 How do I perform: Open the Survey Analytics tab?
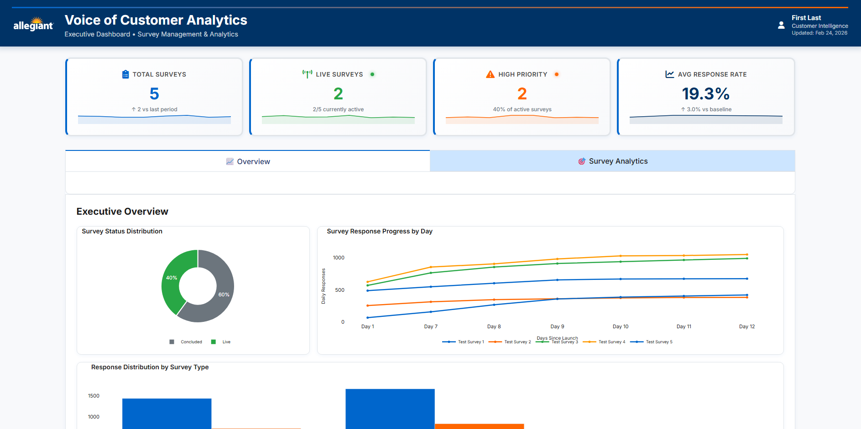click(x=612, y=161)
